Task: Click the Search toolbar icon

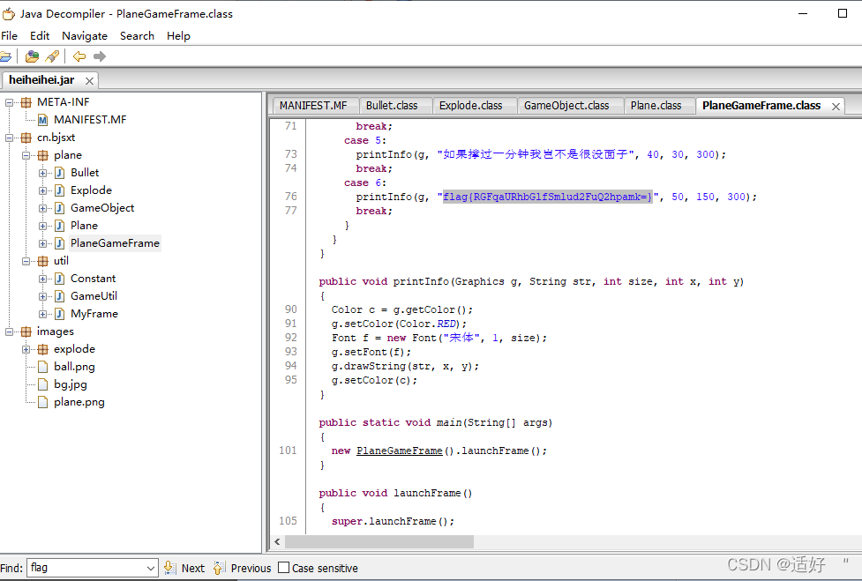Action: tap(52, 56)
